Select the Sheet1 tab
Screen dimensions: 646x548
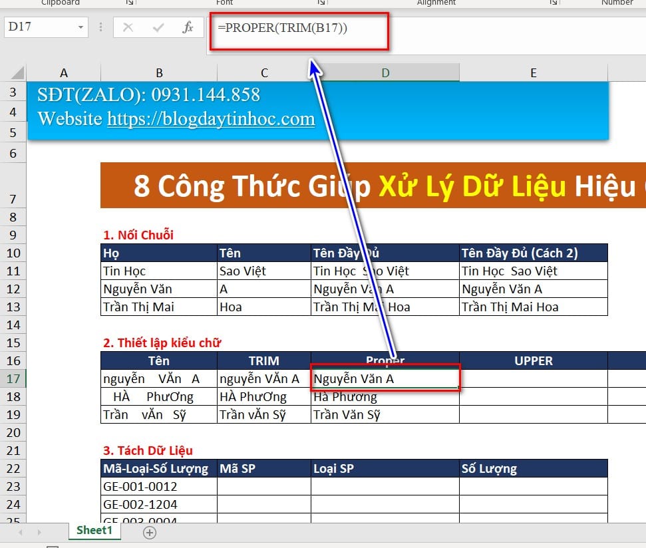[94, 530]
